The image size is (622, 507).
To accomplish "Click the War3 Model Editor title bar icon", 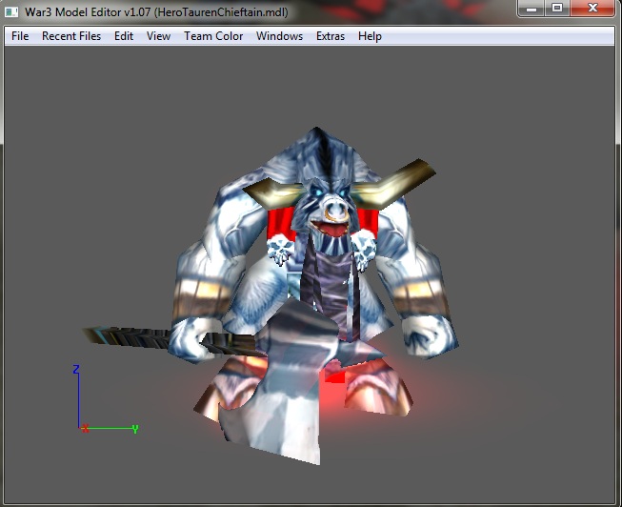I will [11, 11].
